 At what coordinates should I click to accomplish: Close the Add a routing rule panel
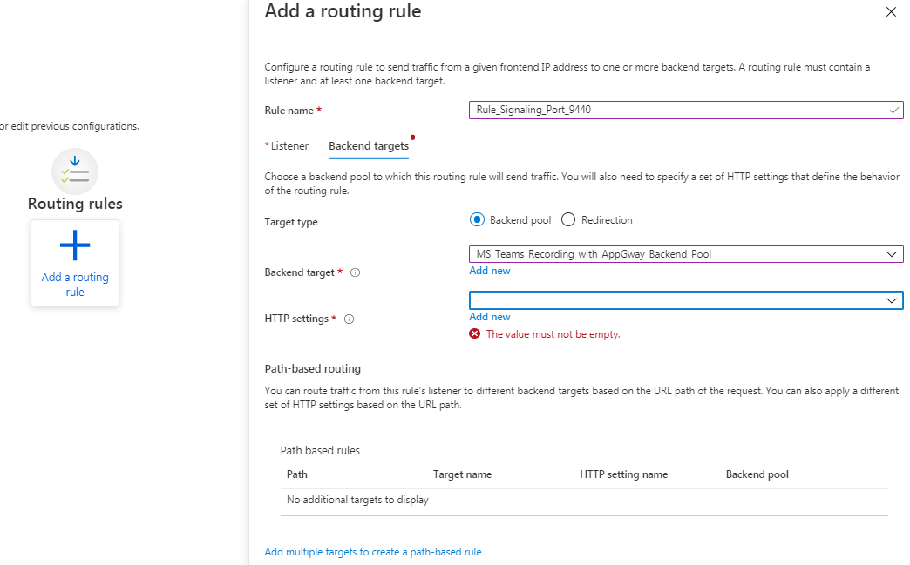(x=891, y=12)
